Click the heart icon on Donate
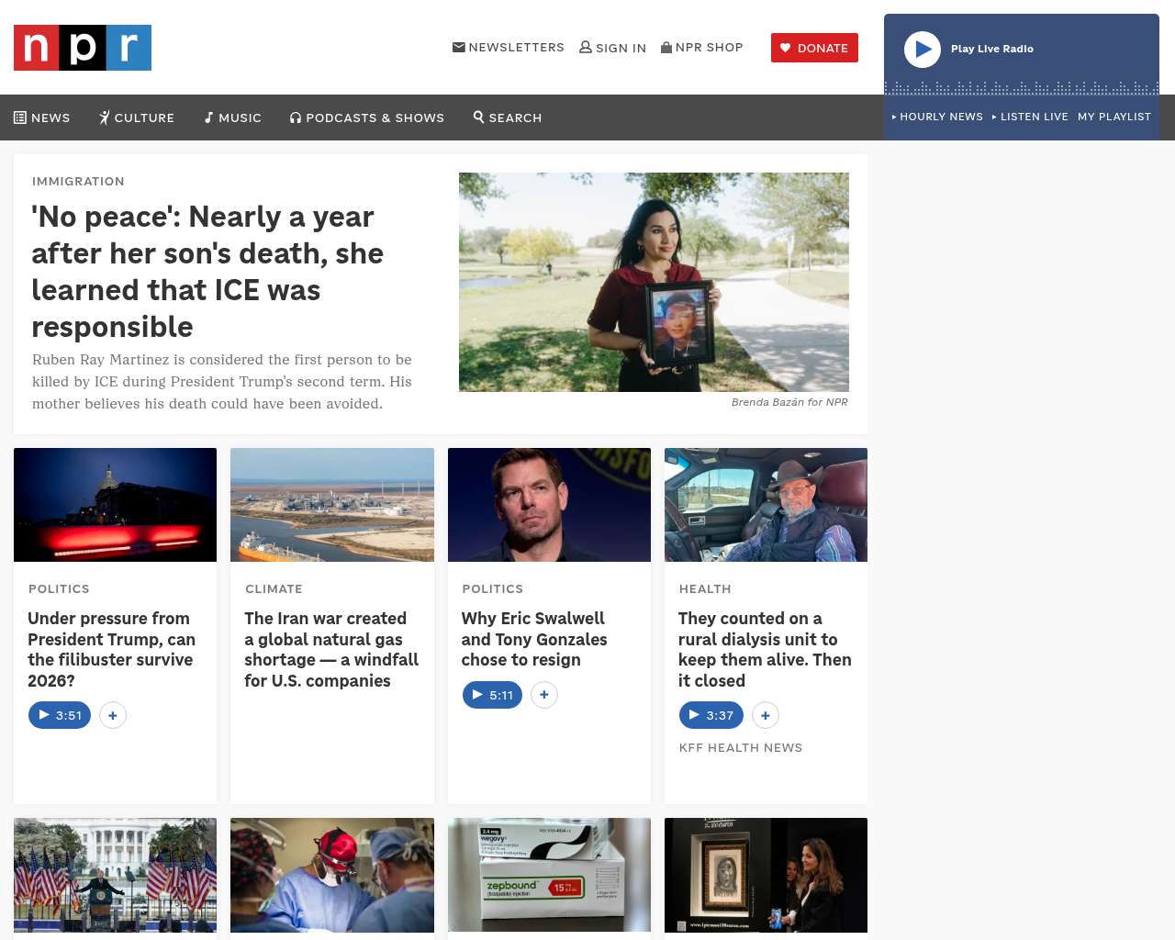Viewport: 1175px width, 940px height. 786,48
